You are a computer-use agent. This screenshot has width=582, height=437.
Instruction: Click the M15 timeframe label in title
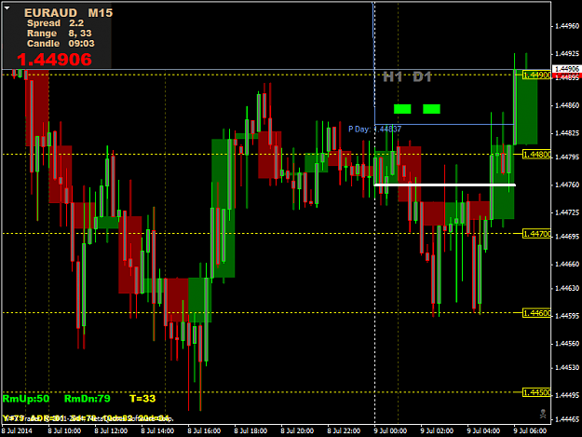[101, 13]
